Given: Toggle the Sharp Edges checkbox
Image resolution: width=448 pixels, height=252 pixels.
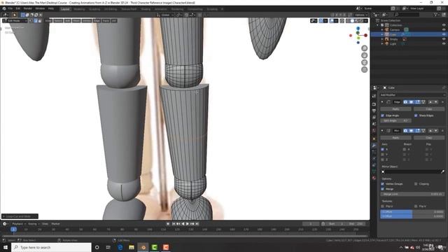Looking at the screenshot, I should point(416,115).
